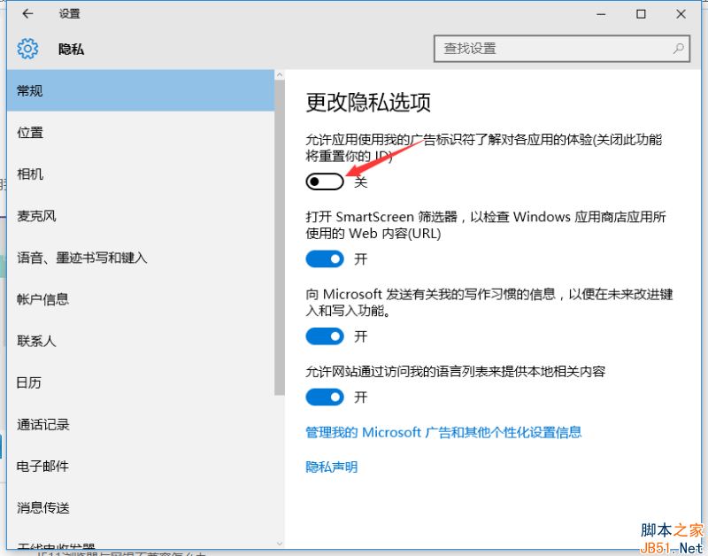Click the 设置 window title text

(x=69, y=13)
